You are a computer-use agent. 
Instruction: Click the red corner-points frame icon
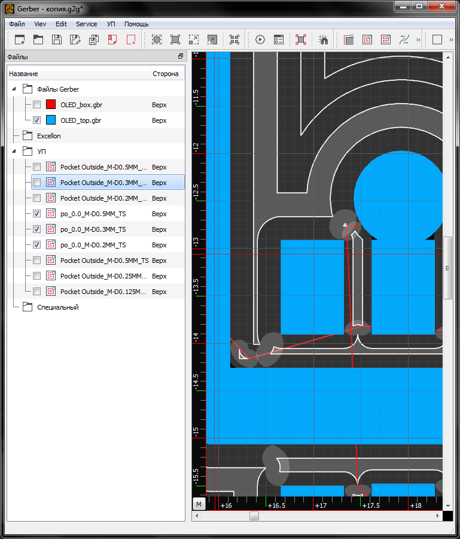pyautogui.click(x=301, y=40)
